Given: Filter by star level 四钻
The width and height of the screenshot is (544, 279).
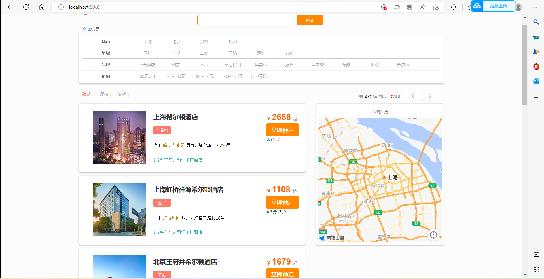Looking at the screenshot, I should point(261,53).
